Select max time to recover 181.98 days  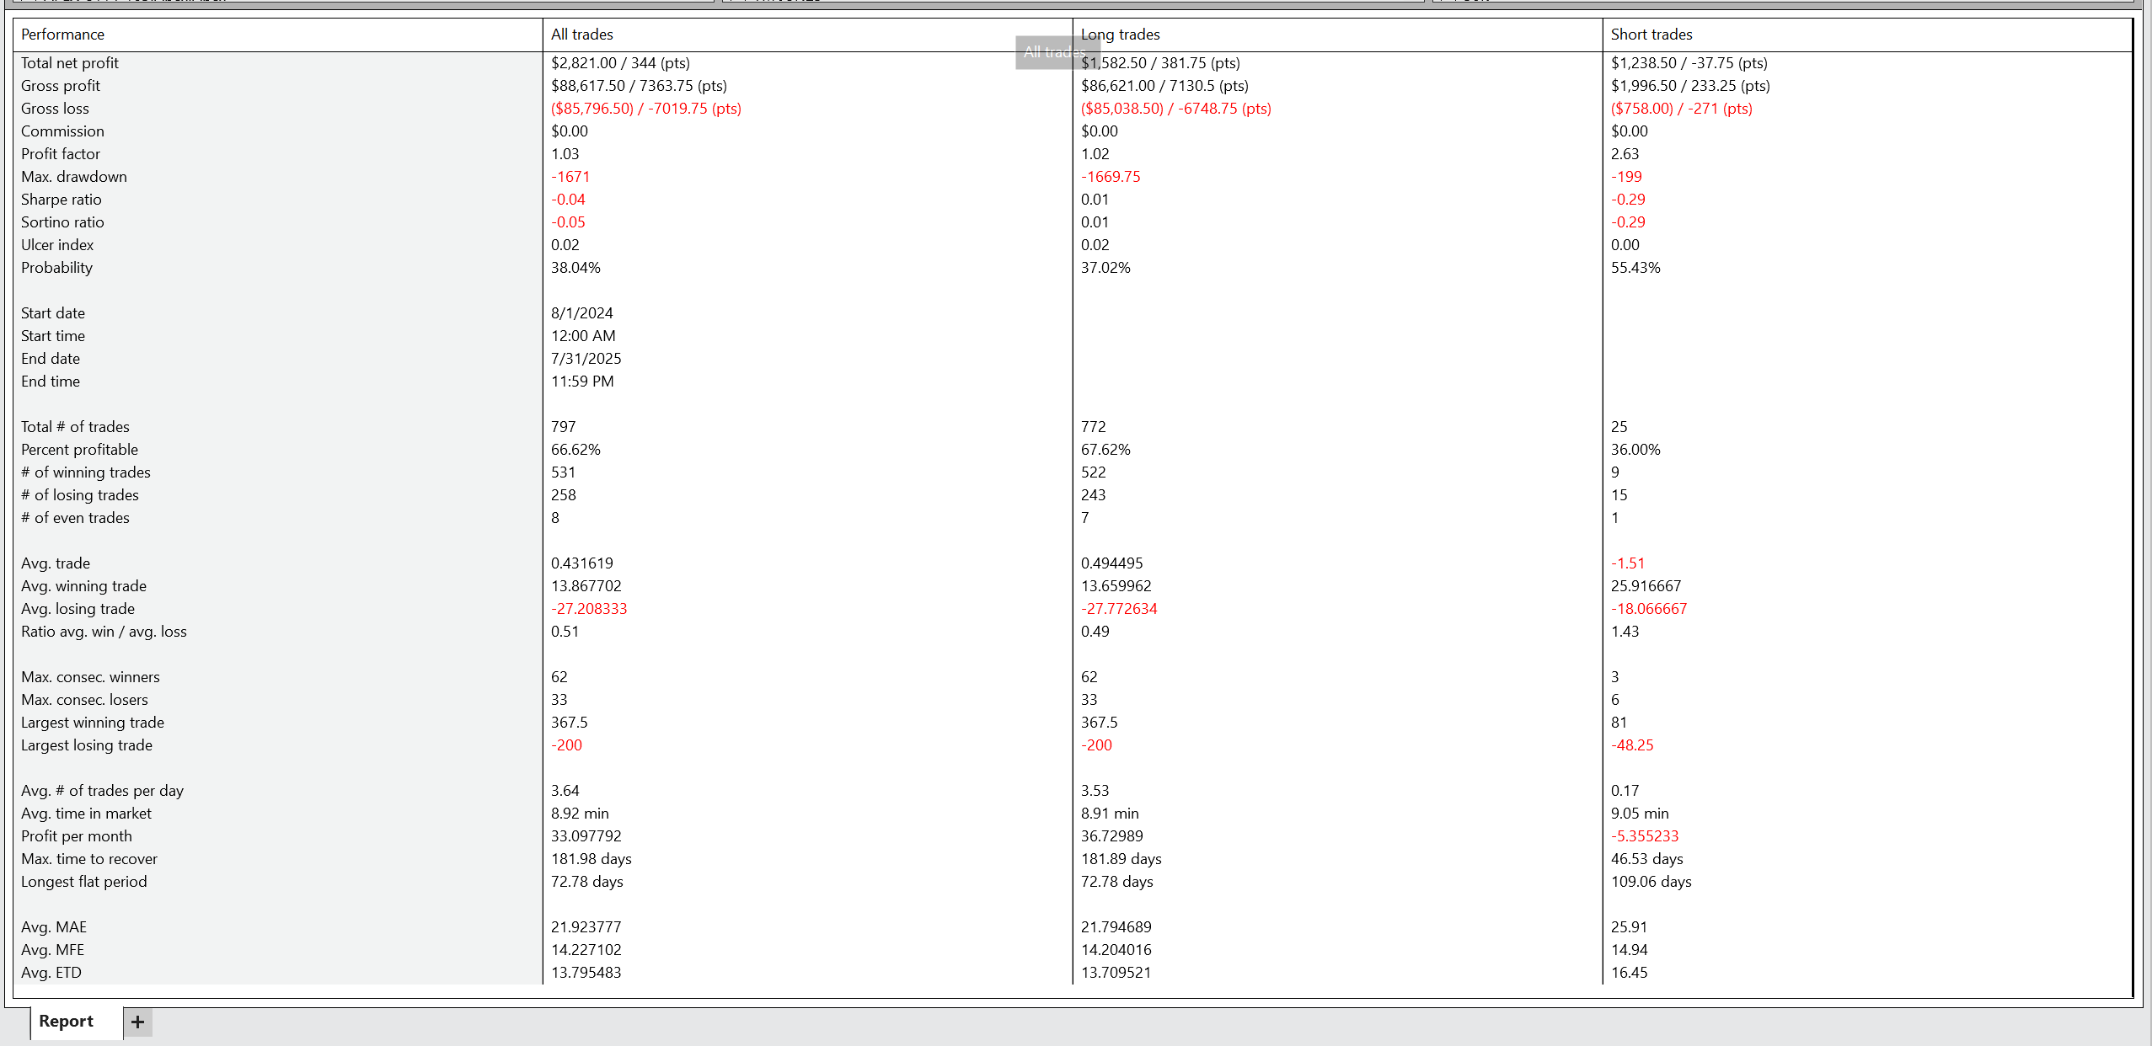pyautogui.click(x=592, y=859)
